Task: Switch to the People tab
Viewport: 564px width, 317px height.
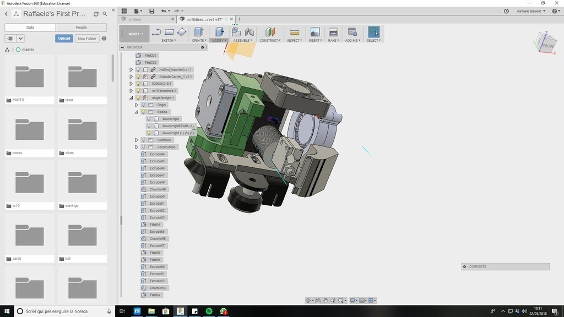Action: [x=82, y=28]
